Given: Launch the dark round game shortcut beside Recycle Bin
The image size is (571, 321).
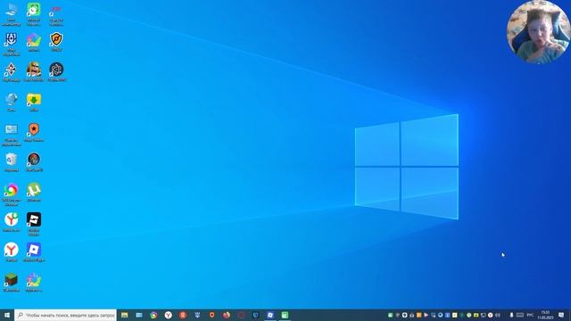Looking at the screenshot, I should [x=34, y=162].
